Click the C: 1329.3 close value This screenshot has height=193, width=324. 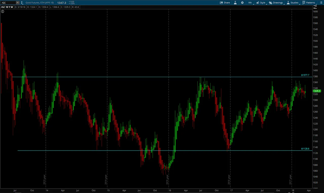pyautogui.click(x=66, y=7)
